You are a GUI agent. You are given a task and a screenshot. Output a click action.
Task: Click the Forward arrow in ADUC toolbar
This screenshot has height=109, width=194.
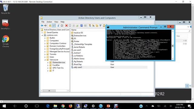pyautogui.click(x=45, y=25)
